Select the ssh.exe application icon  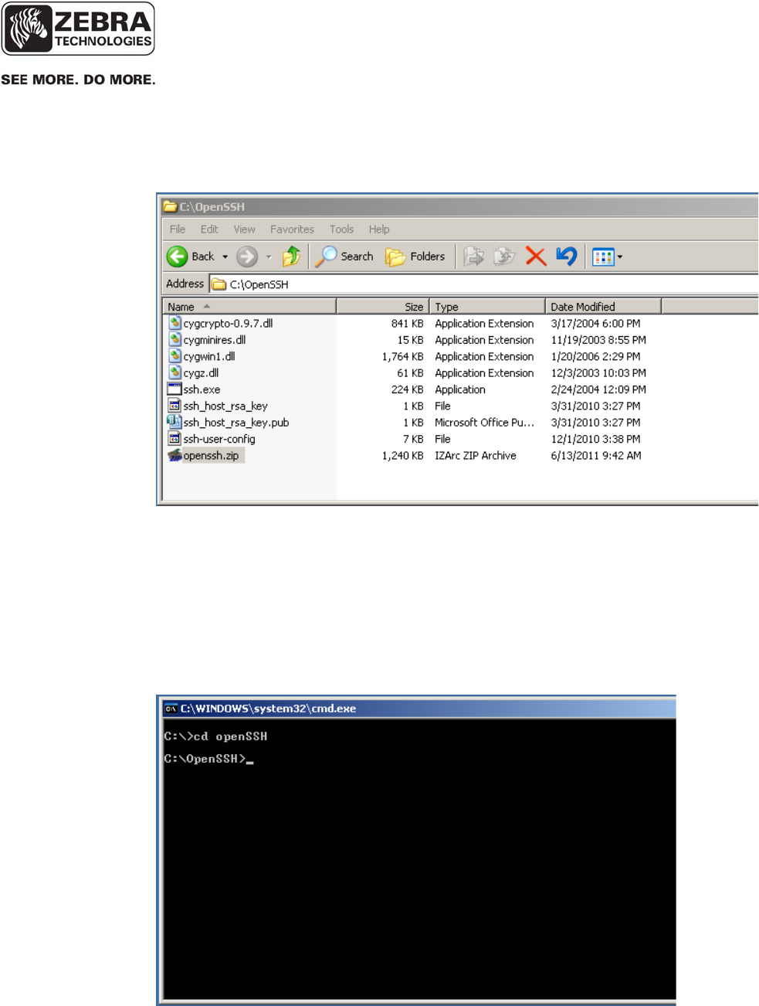tap(175, 389)
